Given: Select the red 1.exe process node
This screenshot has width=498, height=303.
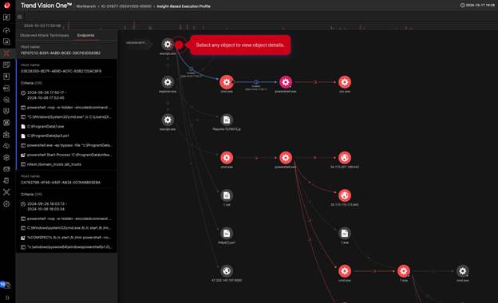Looking at the screenshot, I should 403,271.
